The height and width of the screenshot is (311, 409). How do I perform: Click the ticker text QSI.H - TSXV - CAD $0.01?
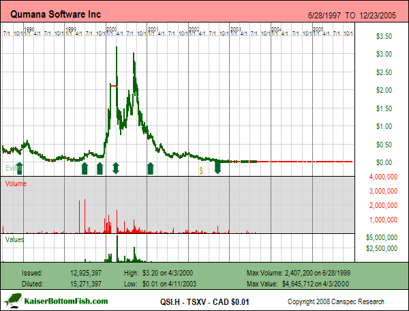click(x=204, y=302)
